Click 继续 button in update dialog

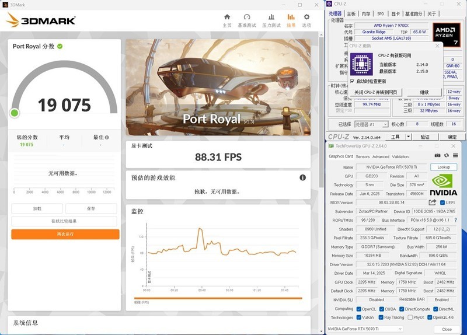pyautogui.click(x=424, y=92)
